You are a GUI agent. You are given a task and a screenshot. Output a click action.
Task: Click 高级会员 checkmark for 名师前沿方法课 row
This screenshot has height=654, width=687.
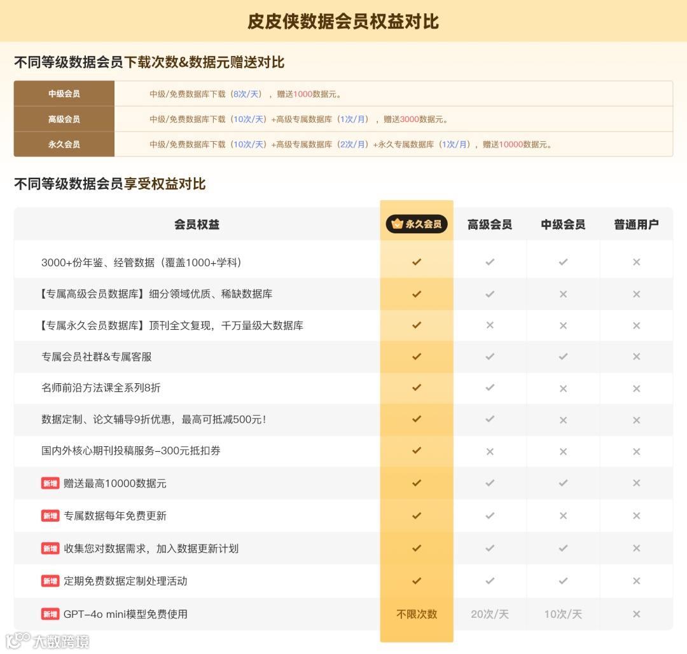tap(490, 388)
